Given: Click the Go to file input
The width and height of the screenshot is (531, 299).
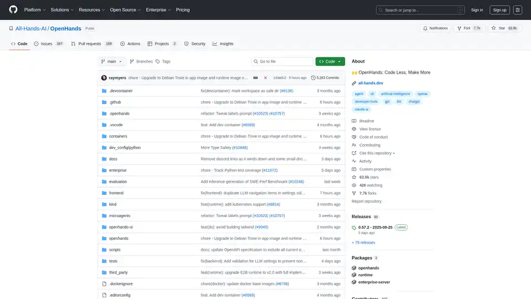Looking at the screenshot, I should click(282, 61).
